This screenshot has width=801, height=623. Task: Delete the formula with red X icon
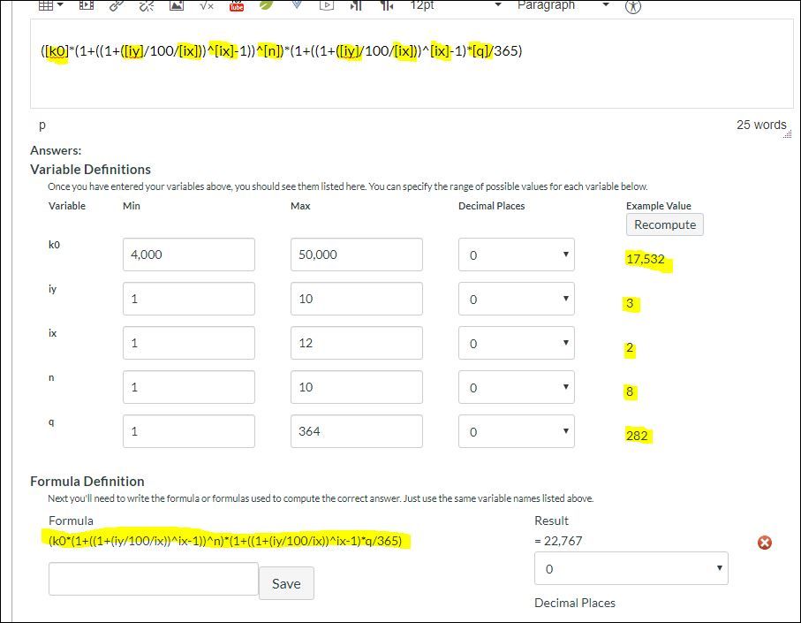click(765, 543)
